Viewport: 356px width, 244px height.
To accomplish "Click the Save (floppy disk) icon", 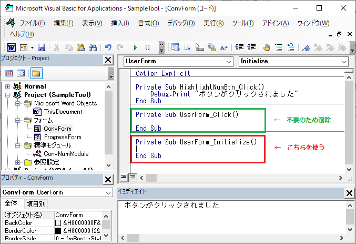I will (42, 47).
